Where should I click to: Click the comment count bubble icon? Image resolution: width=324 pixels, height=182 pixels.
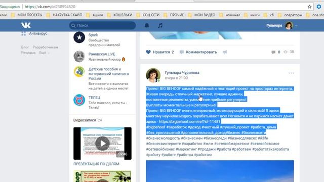[273, 52]
